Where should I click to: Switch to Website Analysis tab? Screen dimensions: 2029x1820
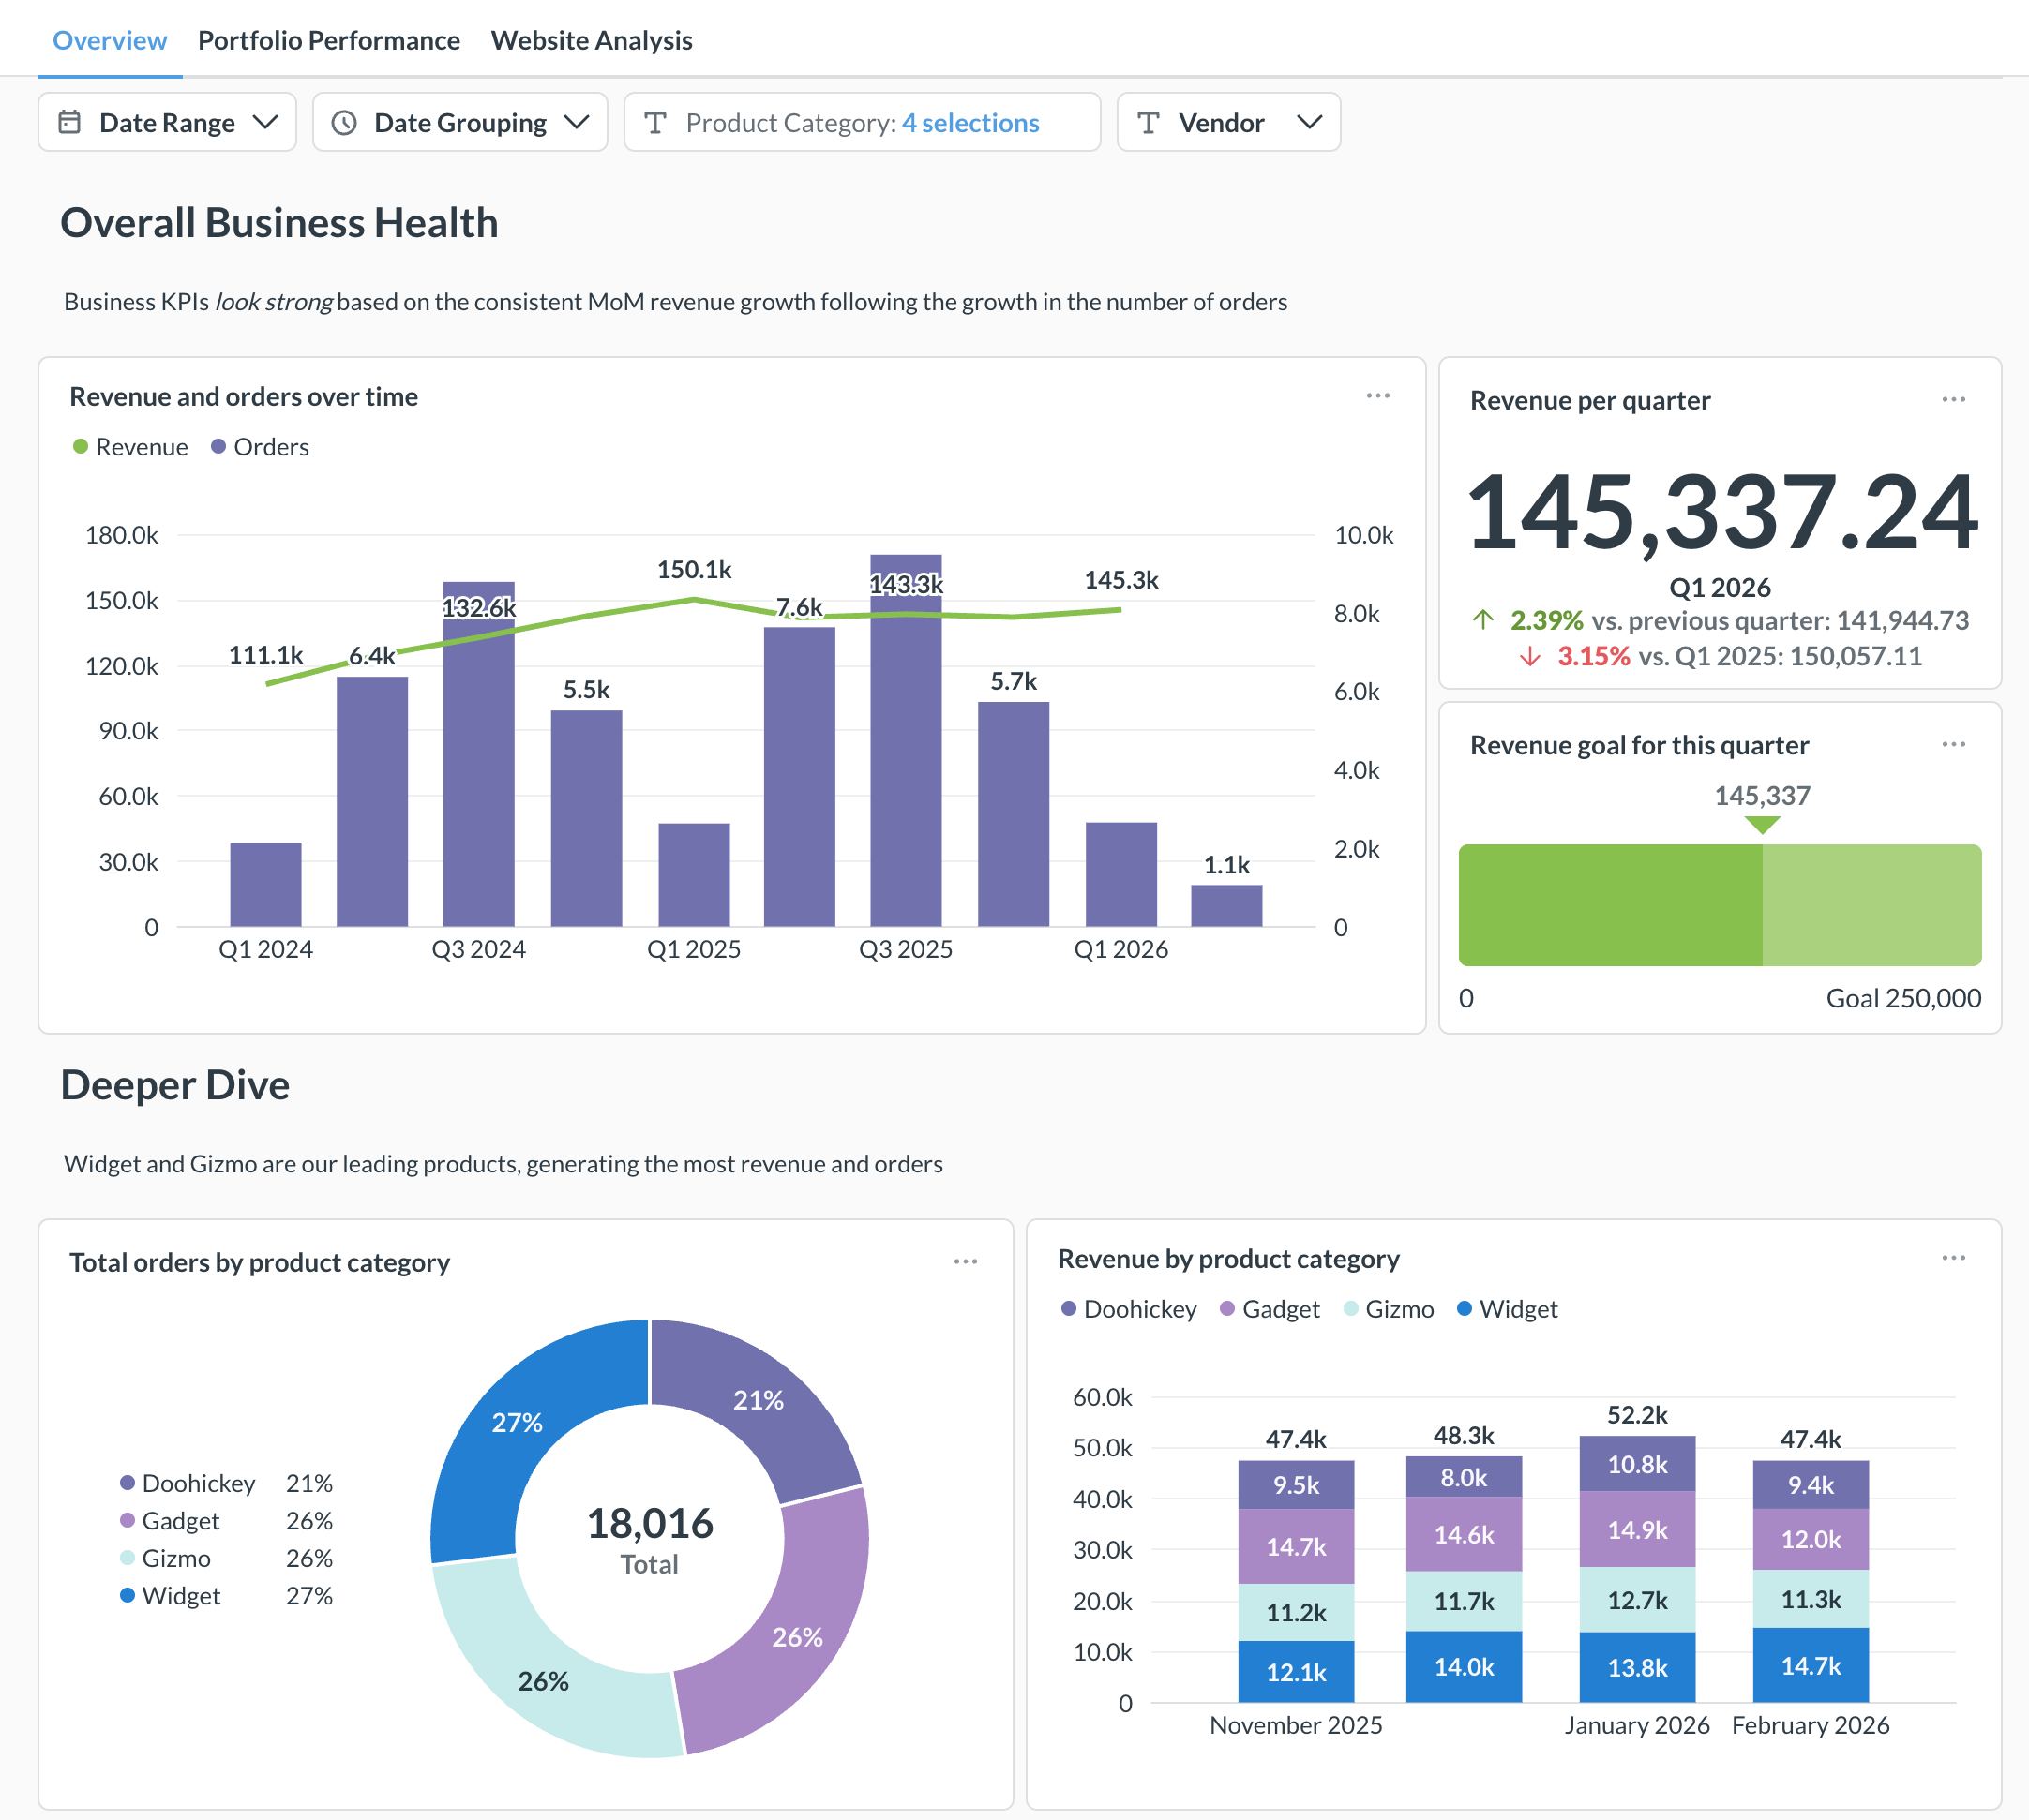tap(592, 40)
